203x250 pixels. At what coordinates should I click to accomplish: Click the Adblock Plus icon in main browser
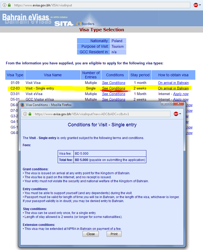tap(196, 5)
